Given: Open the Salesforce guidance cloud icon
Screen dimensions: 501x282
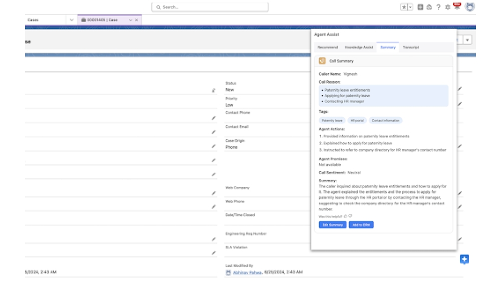Looking at the screenshot, I should tap(429, 7).
